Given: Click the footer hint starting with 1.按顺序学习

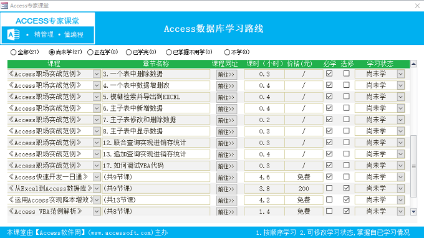Looking at the screenshot, I should pos(332,232).
